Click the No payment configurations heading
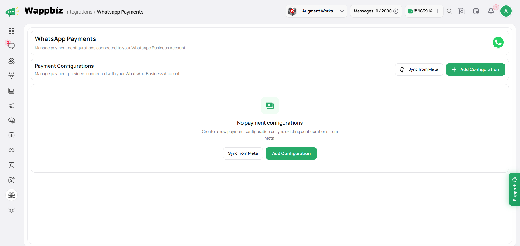Image resolution: width=520 pixels, height=246 pixels. [270, 123]
